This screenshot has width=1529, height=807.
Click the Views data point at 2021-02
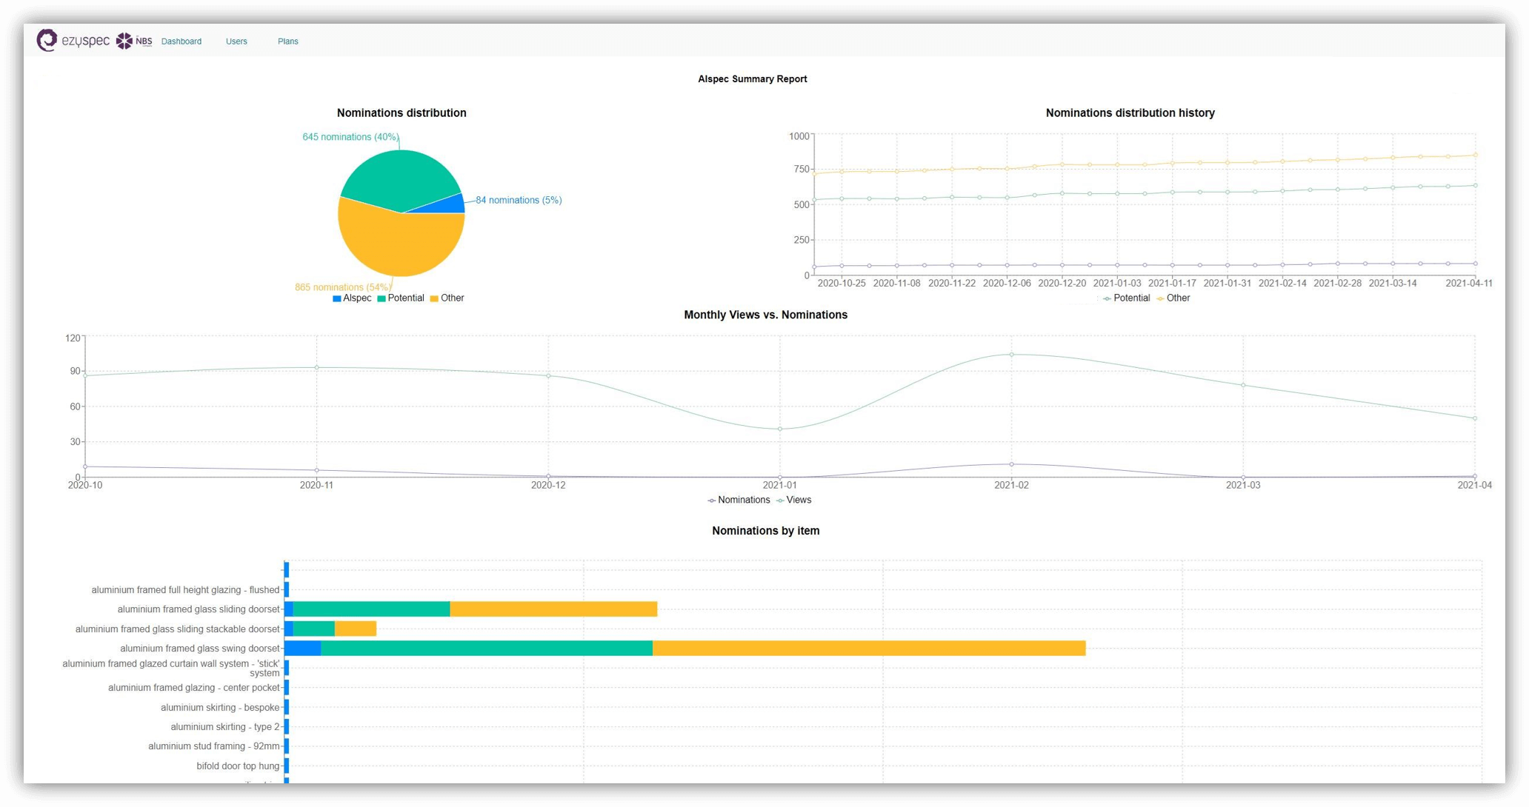coord(1012,355)
